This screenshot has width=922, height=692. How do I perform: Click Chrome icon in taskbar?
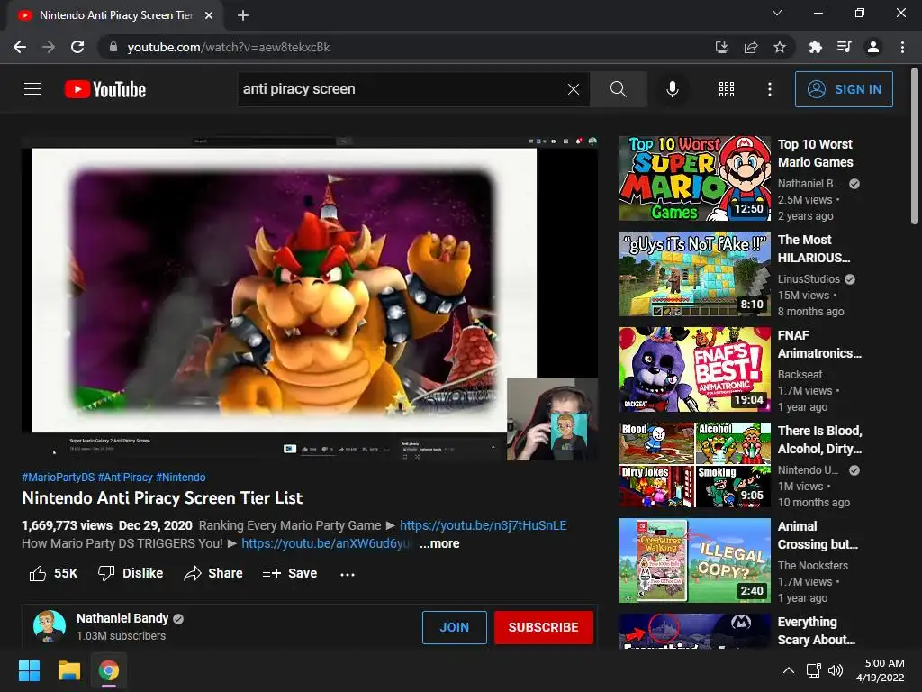[108, 670]
